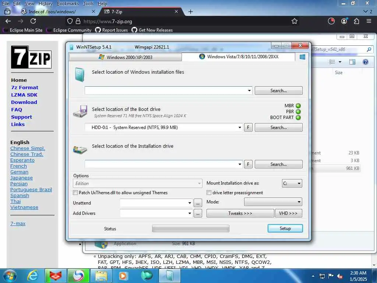The height and width of the screenshot is (283, 377).
Task: Browse for drivers with the ... button
Action: pos(198,213)
